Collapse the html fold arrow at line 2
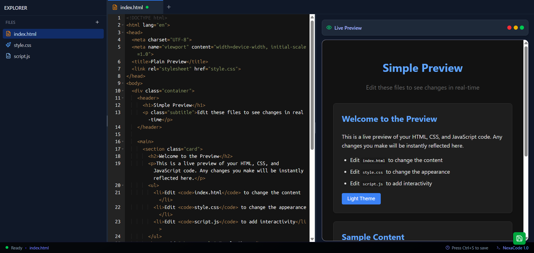534x253 pixels. coord(123,25)
